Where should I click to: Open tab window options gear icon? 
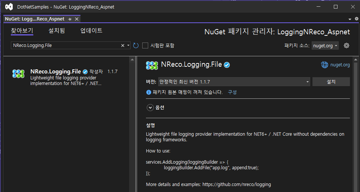(357, 19)
